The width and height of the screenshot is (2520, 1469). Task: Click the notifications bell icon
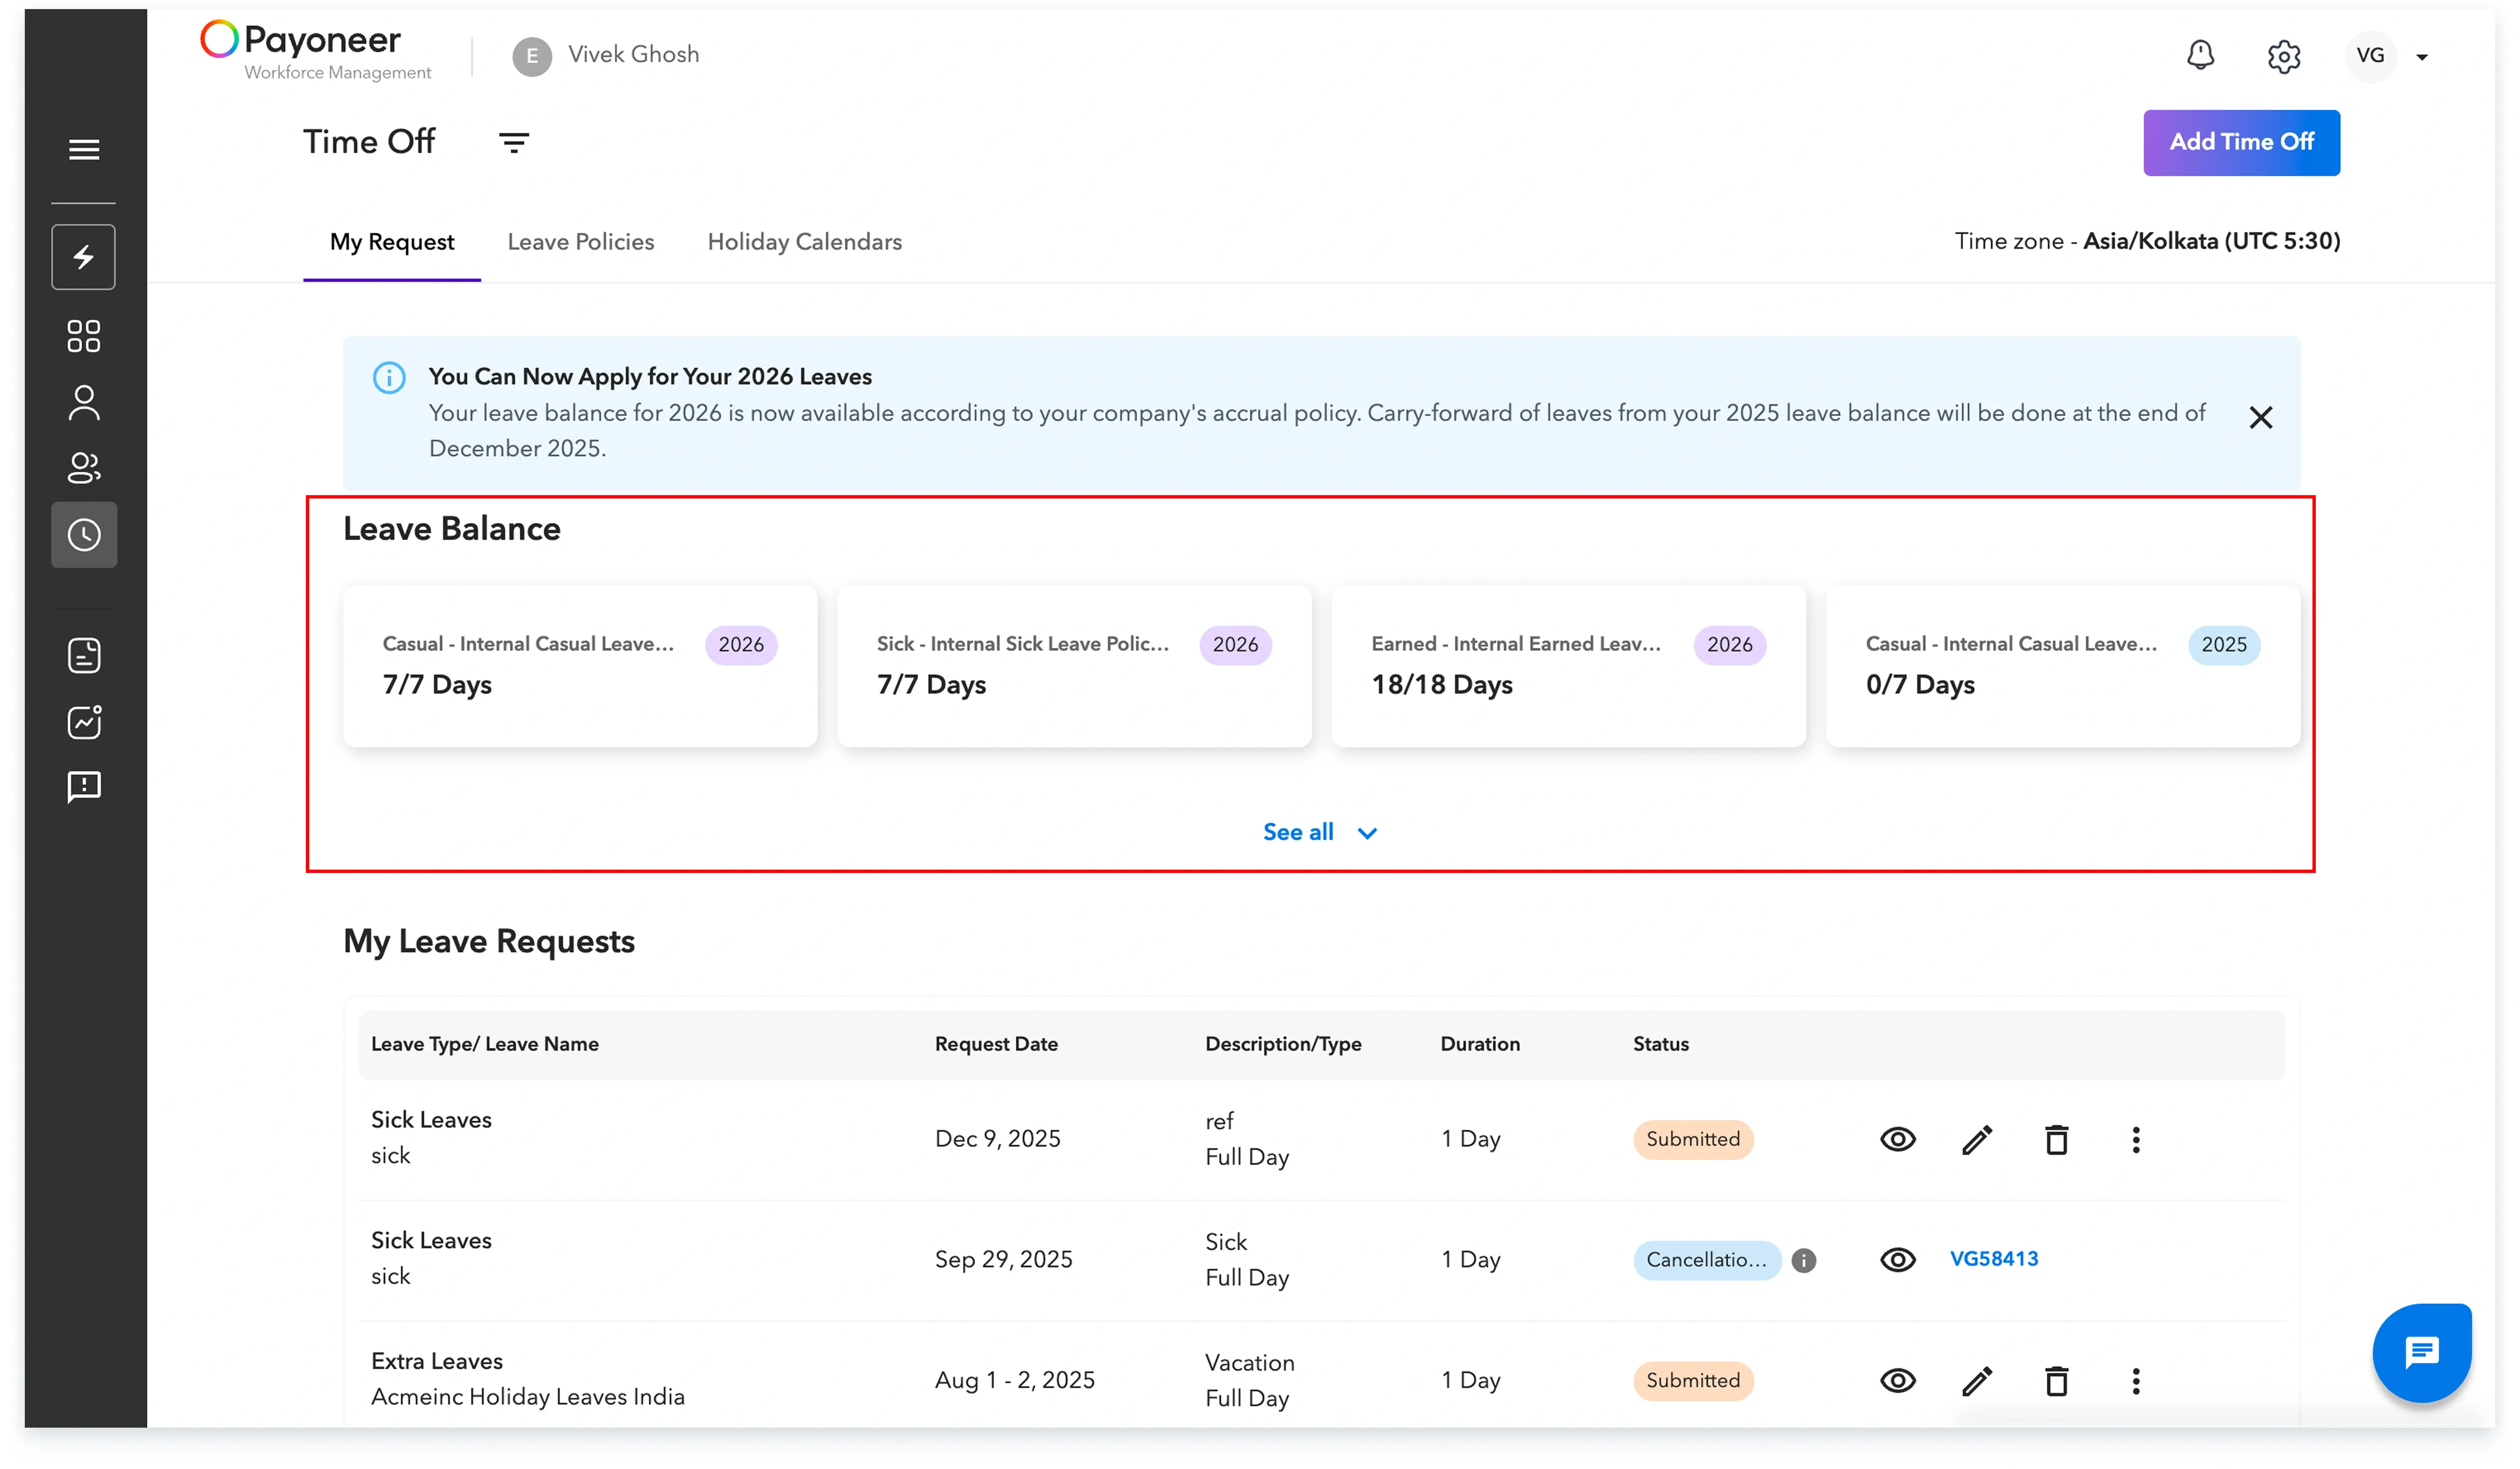(x=2200, y=55)
